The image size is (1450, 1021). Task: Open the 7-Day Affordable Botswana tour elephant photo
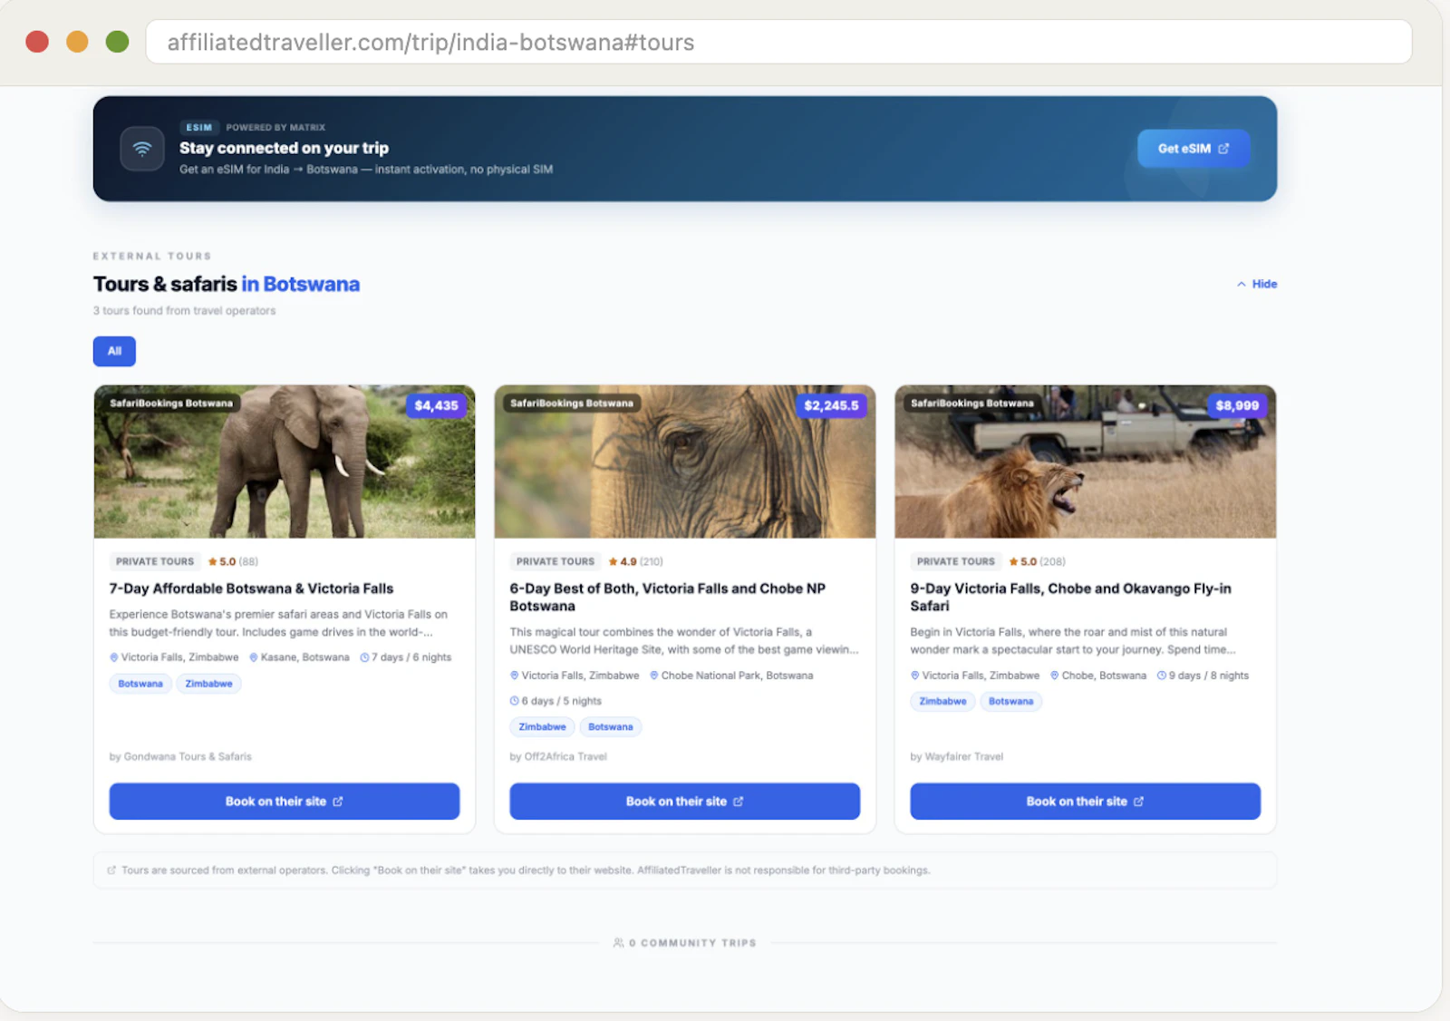pyautogui.click(x=285, y=462)
